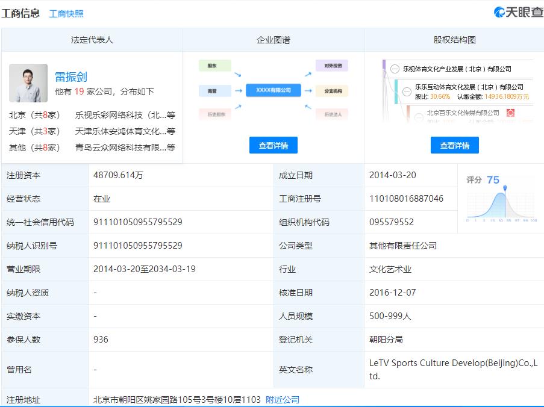544x407 pixels.
Task: Click 查看详情 under the enterprise graph
Action: [x=274, y=144]
